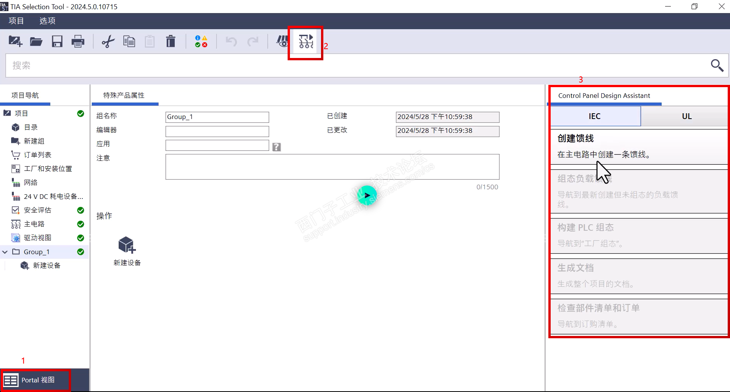Image resolution: width=730 pixels, height=392 pixels.
Task: Click the magnifier search icon
Action: click(x=717, y=65)
